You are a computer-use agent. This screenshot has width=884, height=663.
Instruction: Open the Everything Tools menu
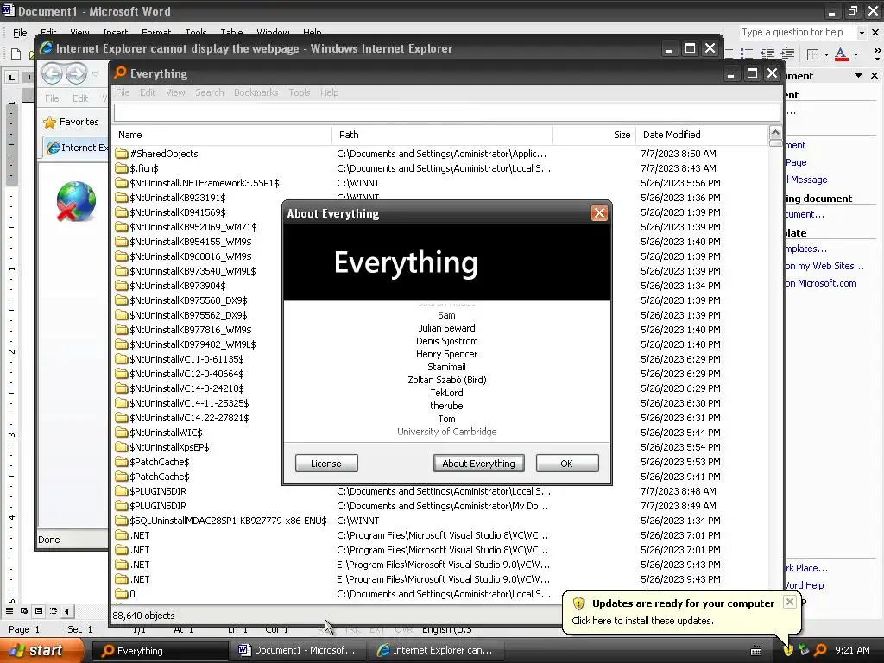pos(300,92)
